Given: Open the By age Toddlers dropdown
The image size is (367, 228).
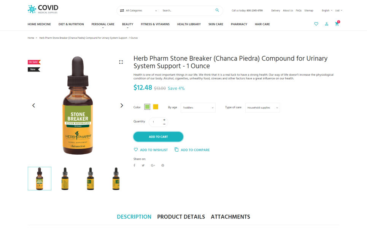Looking at the screenshot, I should (198, 108).
